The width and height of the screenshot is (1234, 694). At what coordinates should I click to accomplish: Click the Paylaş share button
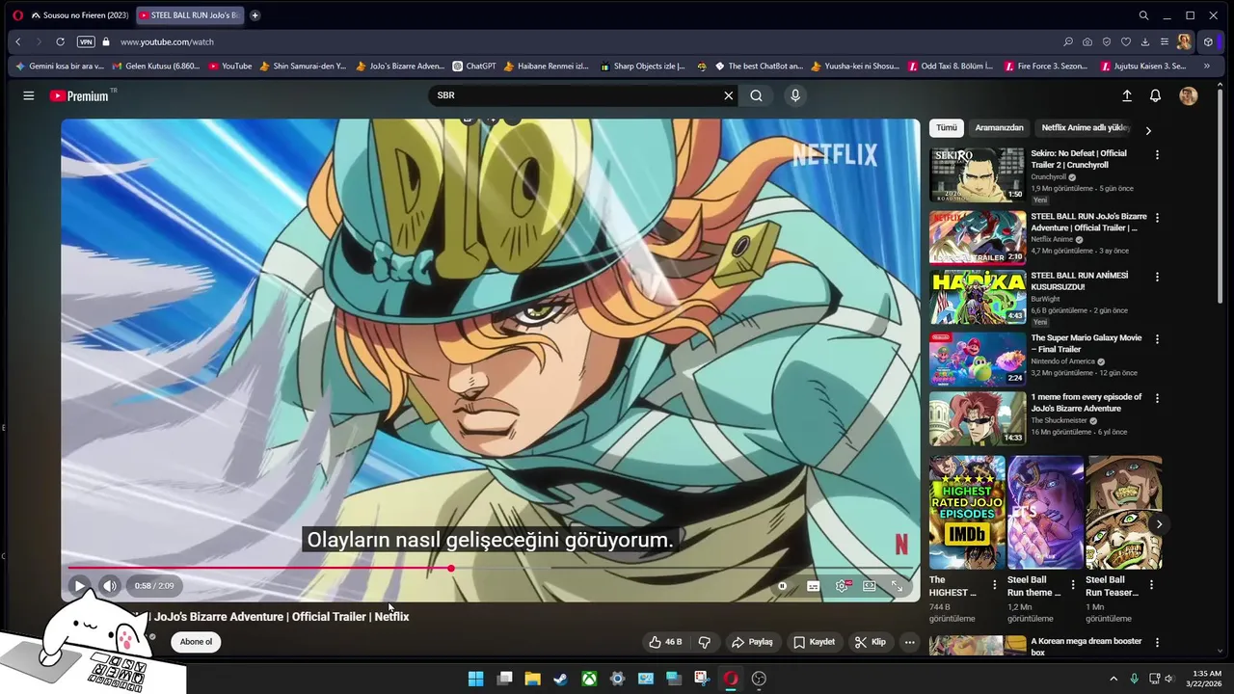point(752,642)
